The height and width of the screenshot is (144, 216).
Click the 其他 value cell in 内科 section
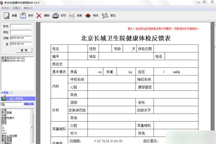143,95
